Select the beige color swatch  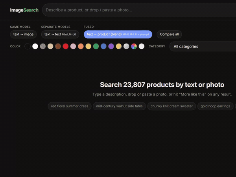click(x=50, y=46)
